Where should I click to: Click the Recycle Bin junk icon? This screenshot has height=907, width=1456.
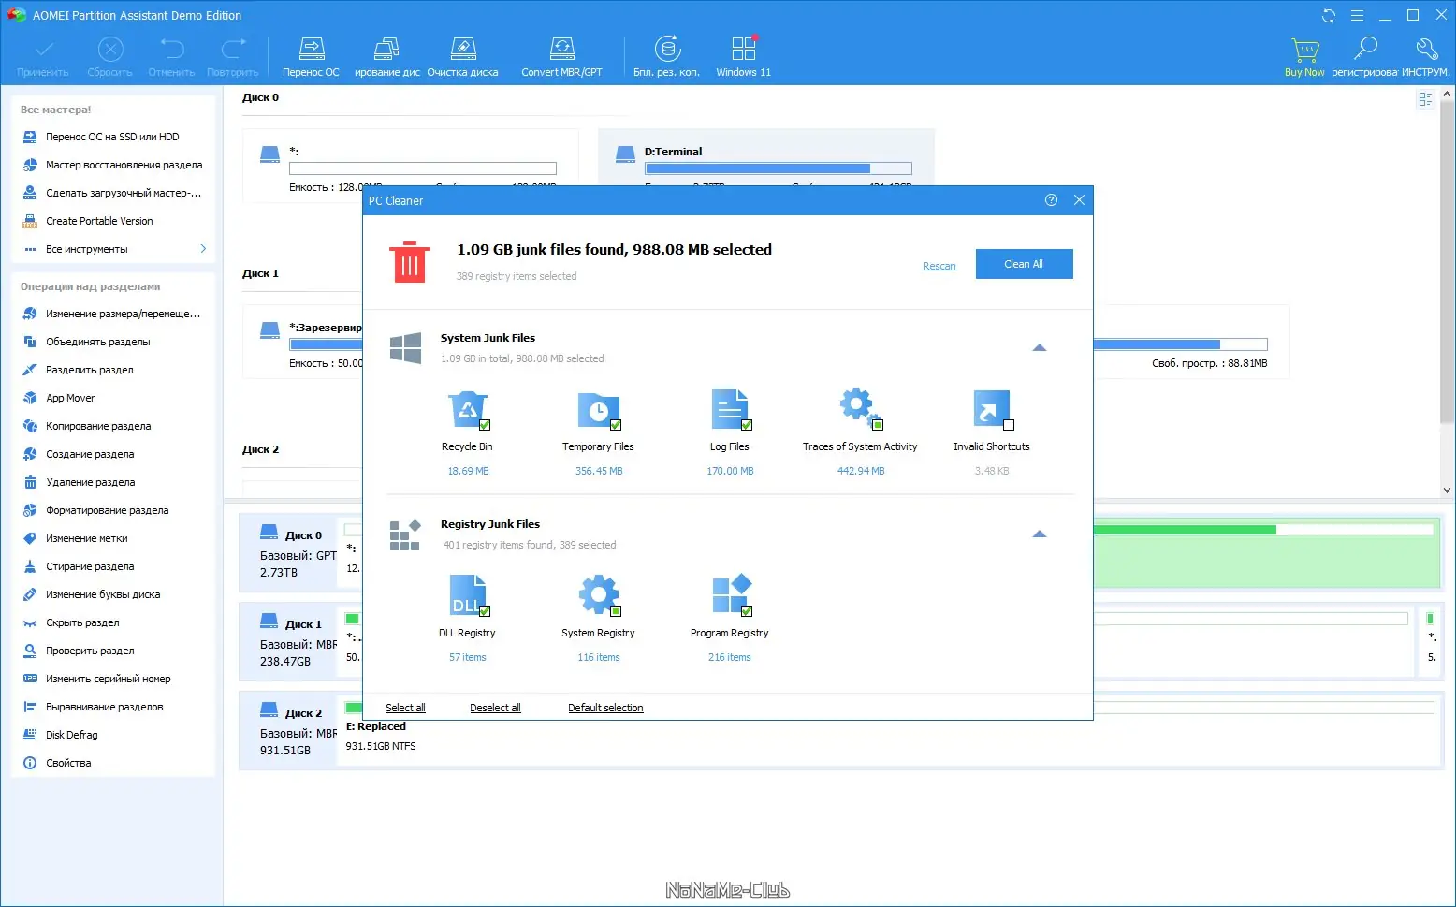467,410
